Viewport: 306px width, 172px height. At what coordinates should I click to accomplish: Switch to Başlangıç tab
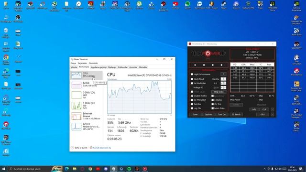112,67
